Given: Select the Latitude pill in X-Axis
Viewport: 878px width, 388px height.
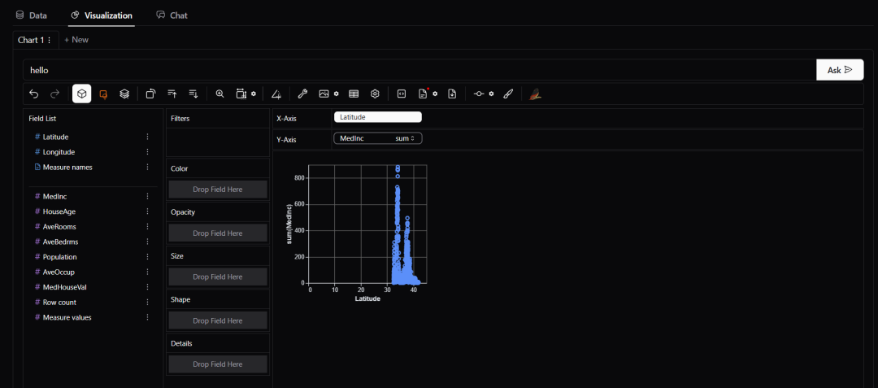Looking at the screenshot, I should (377, 117).
